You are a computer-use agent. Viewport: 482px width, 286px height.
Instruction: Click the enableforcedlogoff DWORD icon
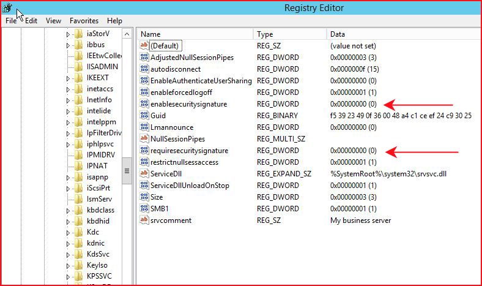[144, 92]
